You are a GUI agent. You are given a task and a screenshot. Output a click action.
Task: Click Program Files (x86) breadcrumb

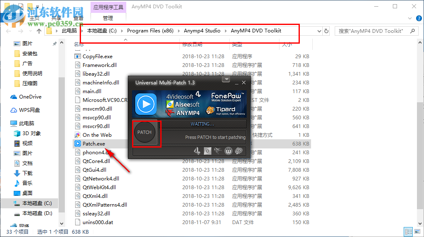pos(150,31)
